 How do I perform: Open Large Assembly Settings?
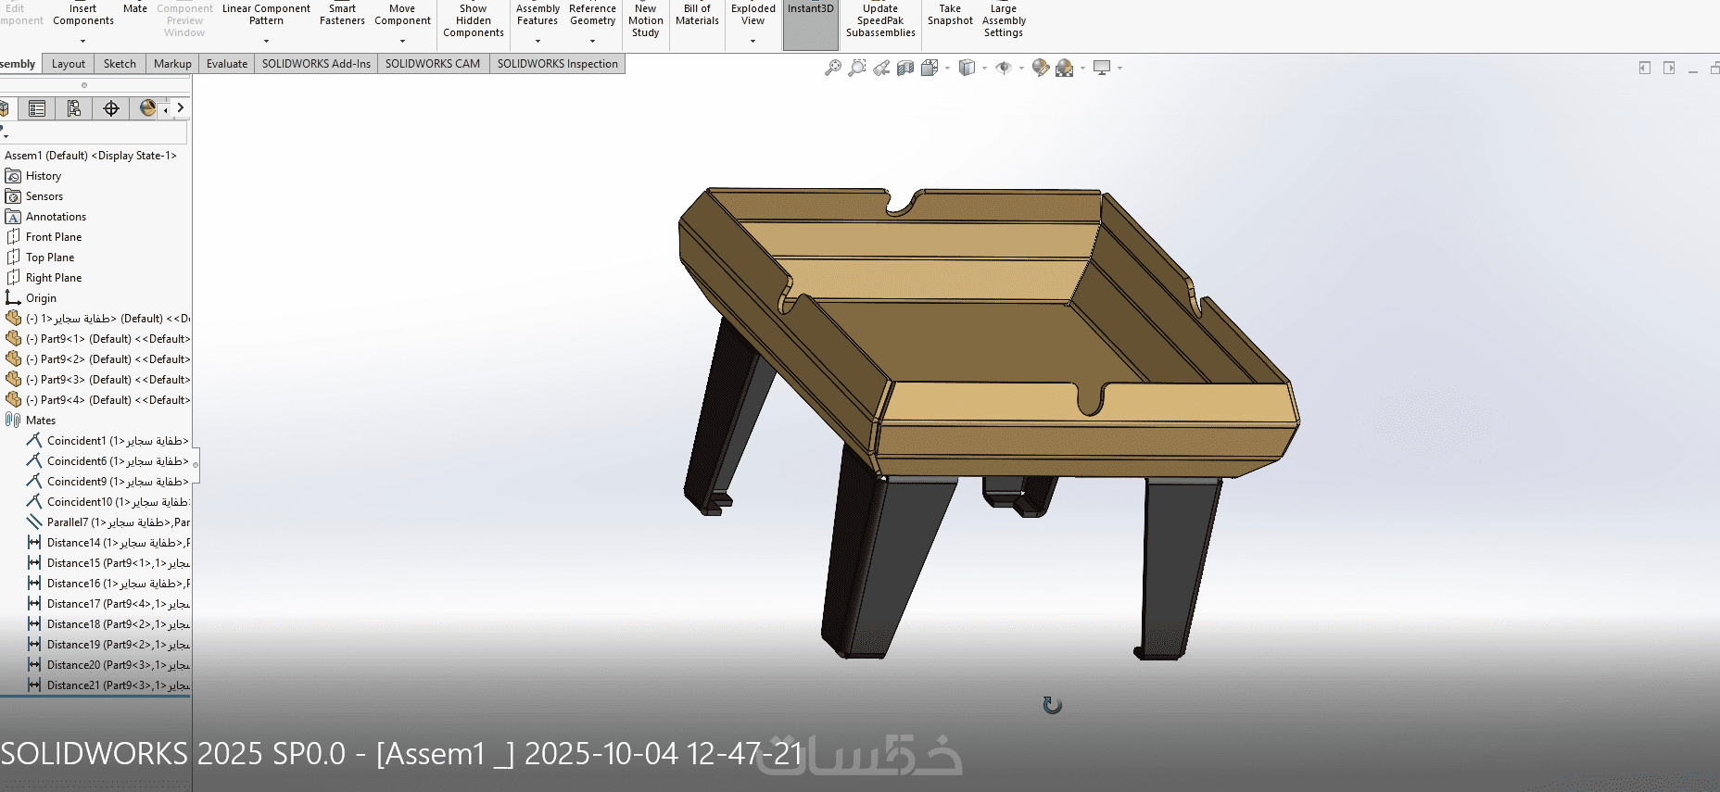tap(1004, 20)
